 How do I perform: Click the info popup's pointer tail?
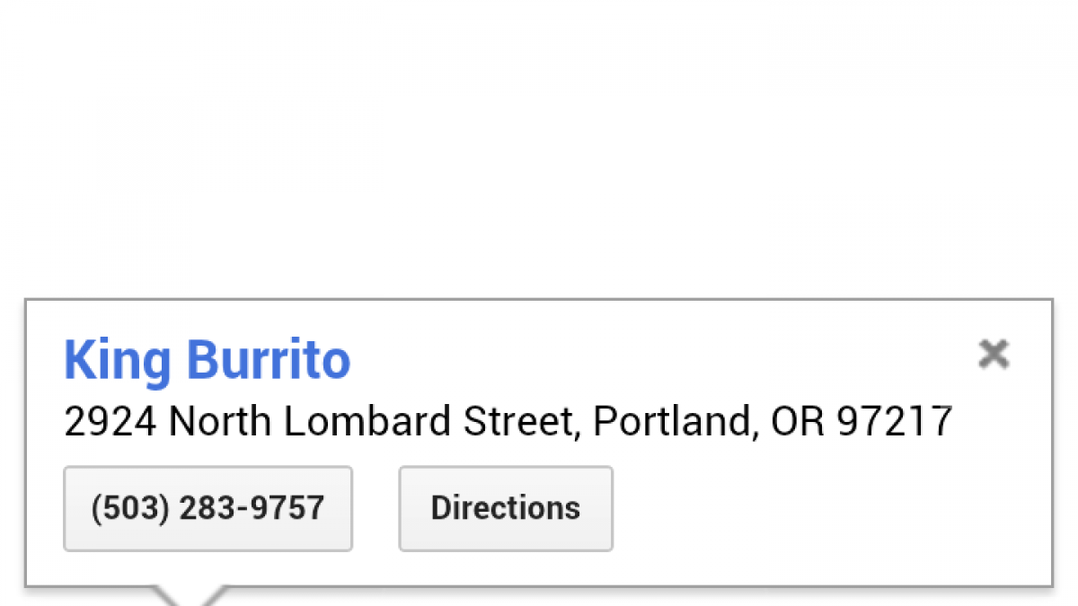tap(188, 595)
